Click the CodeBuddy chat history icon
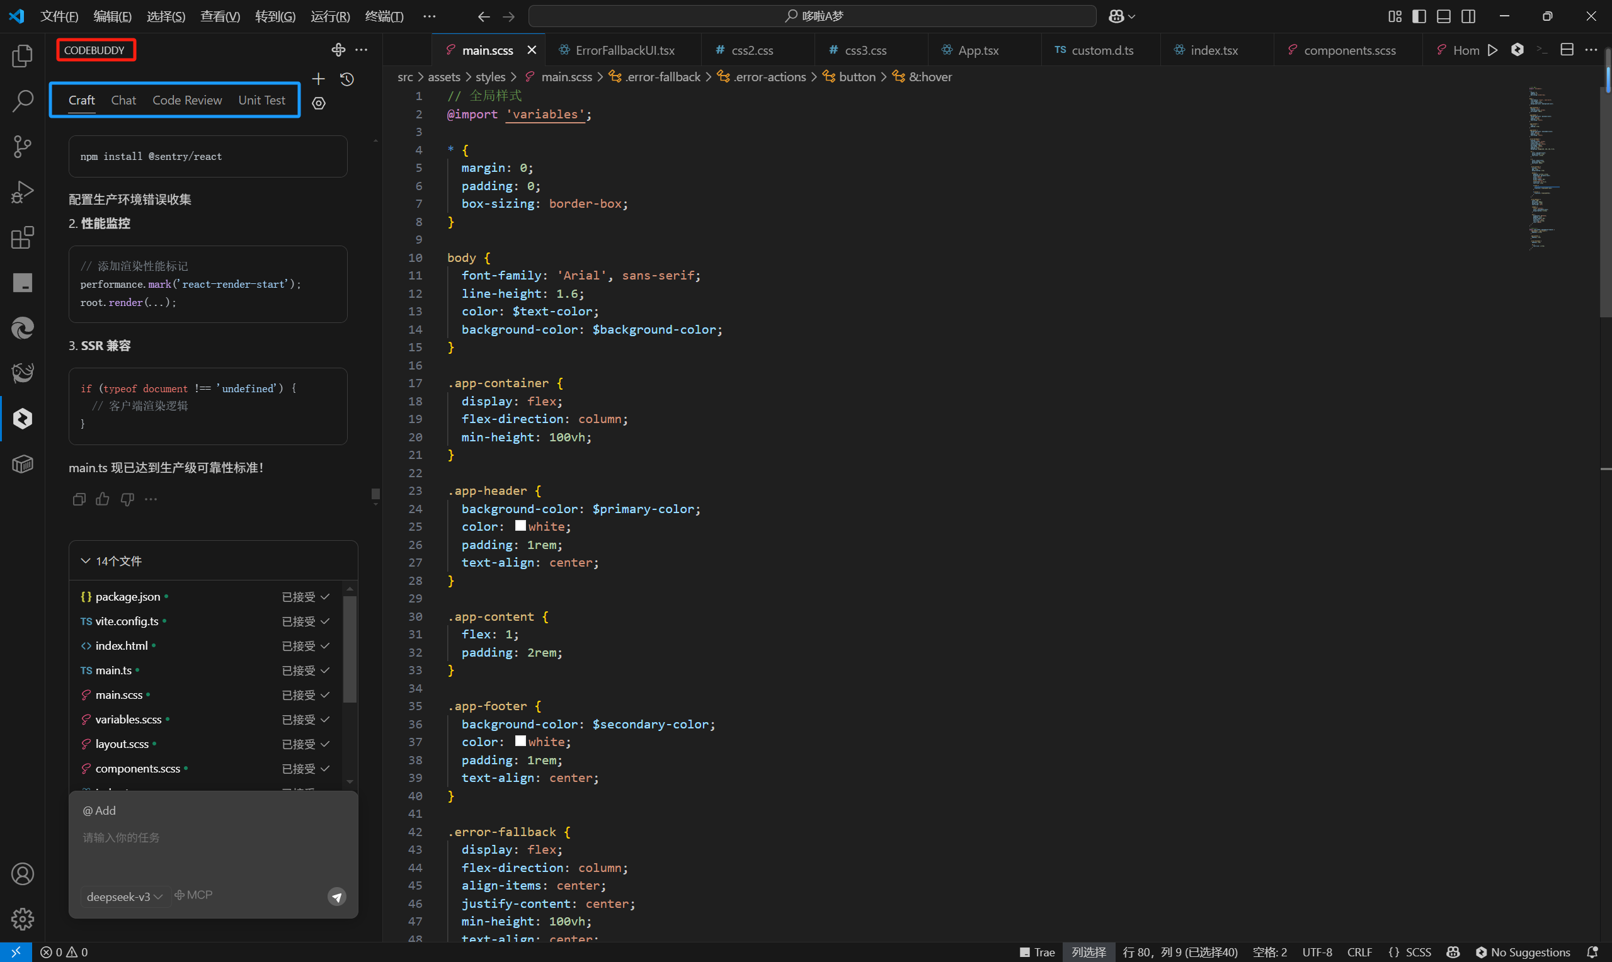The image size is (1612, 962). 347,79
